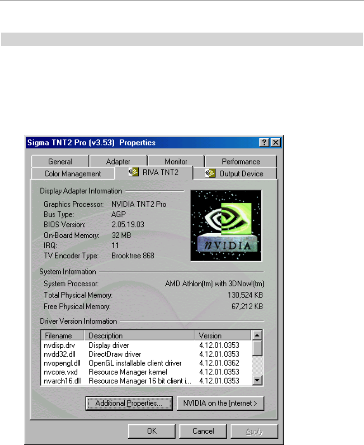Click the Description column header
The width and height of the screenshot is (364, 445).
(x=140, y=335)
